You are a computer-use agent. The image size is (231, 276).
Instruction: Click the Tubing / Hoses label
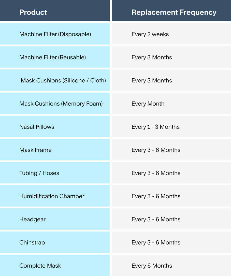39,173
